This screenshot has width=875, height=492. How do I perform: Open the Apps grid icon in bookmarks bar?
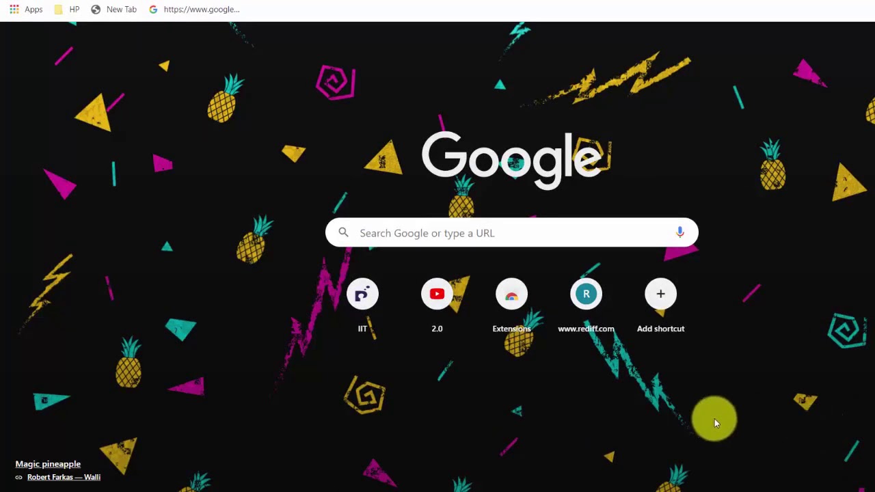click(x=14, y=10)
